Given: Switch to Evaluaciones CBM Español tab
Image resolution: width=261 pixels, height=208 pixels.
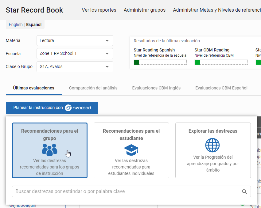Looking at the screenshot, I should point(221,88).
